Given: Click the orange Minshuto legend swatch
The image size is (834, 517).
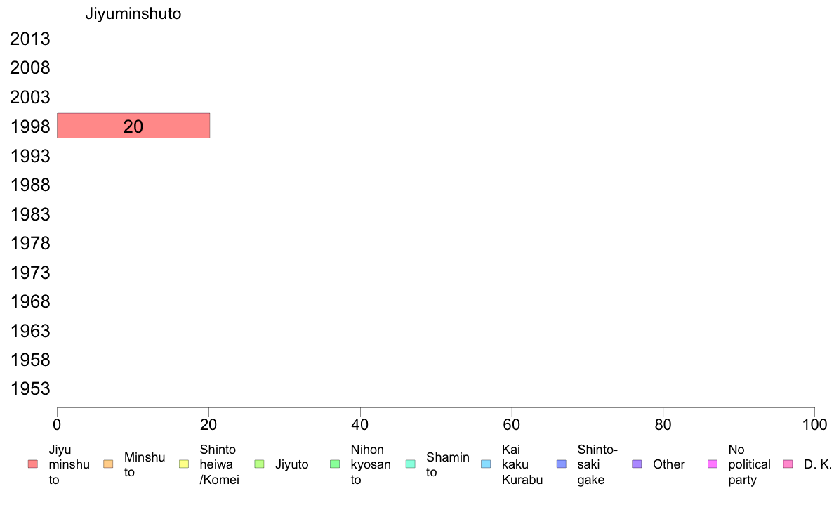Looking at the screenshot, I should pos(108,464).
